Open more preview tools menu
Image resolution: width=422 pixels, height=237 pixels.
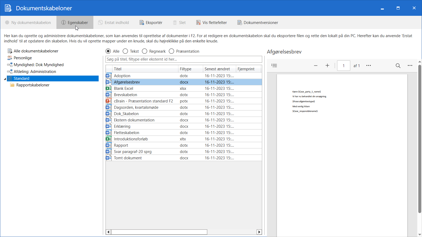pyautogui.click(x=410, y=66)
